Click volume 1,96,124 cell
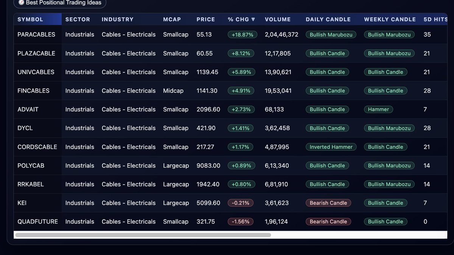Image resolution: width=454 pixels, height=255 pixels. [276, 222]
